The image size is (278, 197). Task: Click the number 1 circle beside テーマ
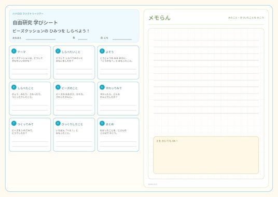coord(14,51)
